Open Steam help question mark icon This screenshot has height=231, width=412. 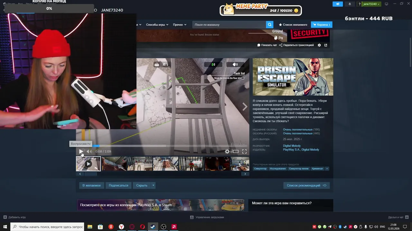359,4
